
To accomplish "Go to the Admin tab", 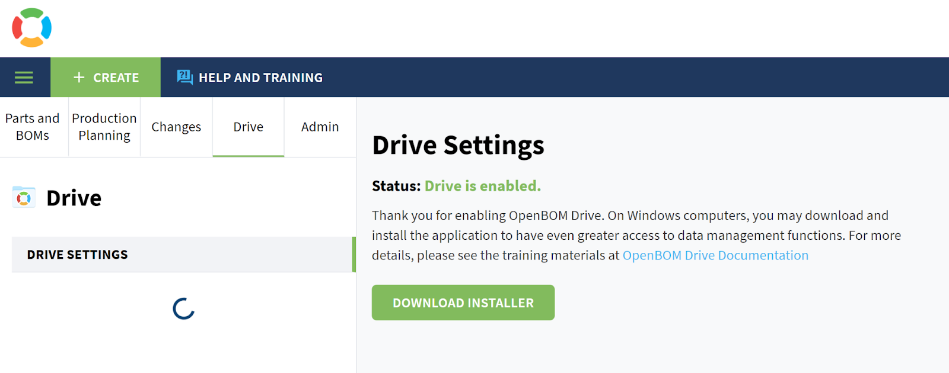I will [x=320, y=127].
